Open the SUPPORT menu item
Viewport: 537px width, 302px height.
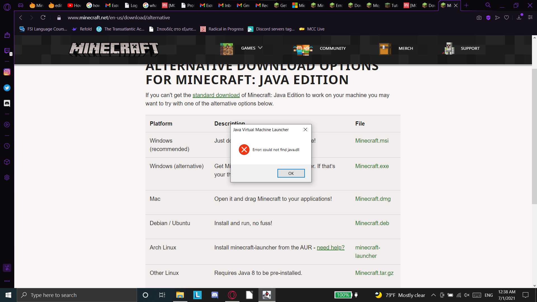coord(470,48)
